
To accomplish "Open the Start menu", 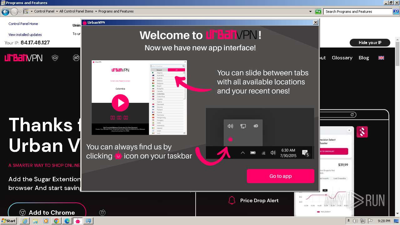I will [8, 221].
